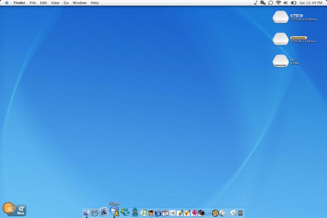Open MSN Messenger in the Dock
The height and width of the screenshot is (218, 327).
click(x=125, y=212)
